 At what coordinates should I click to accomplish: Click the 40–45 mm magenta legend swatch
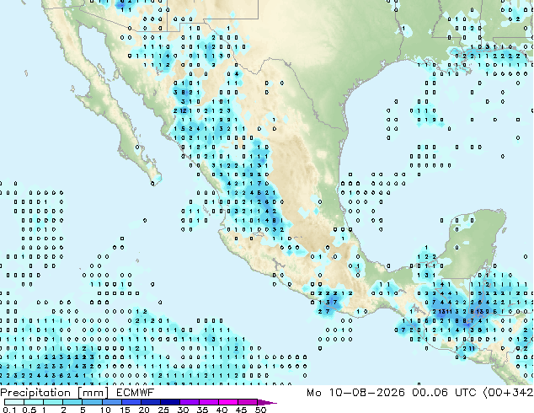point(228,402)
